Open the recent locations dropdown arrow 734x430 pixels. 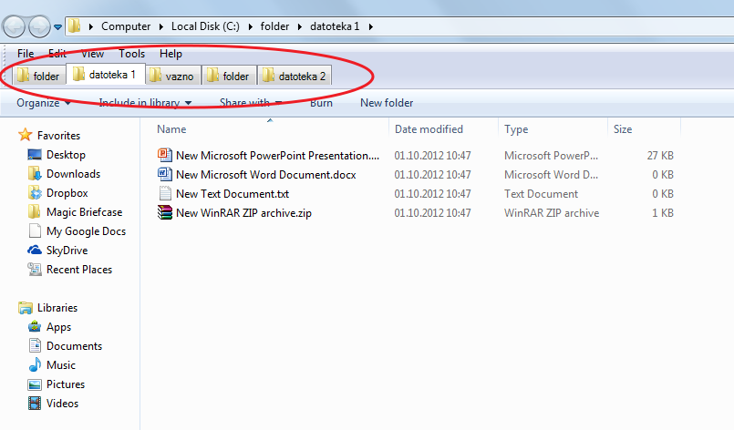[58, 27]
